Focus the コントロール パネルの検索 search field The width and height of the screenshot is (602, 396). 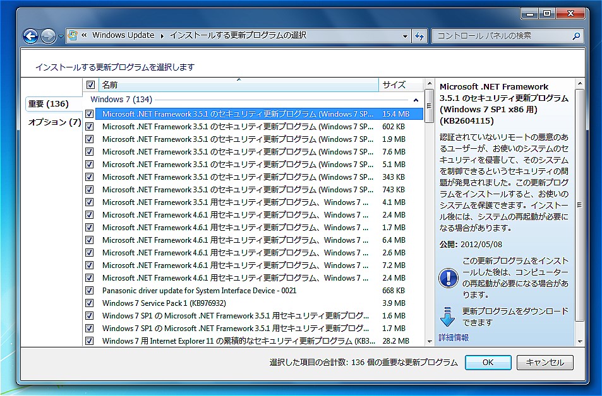tap(502, 36)
